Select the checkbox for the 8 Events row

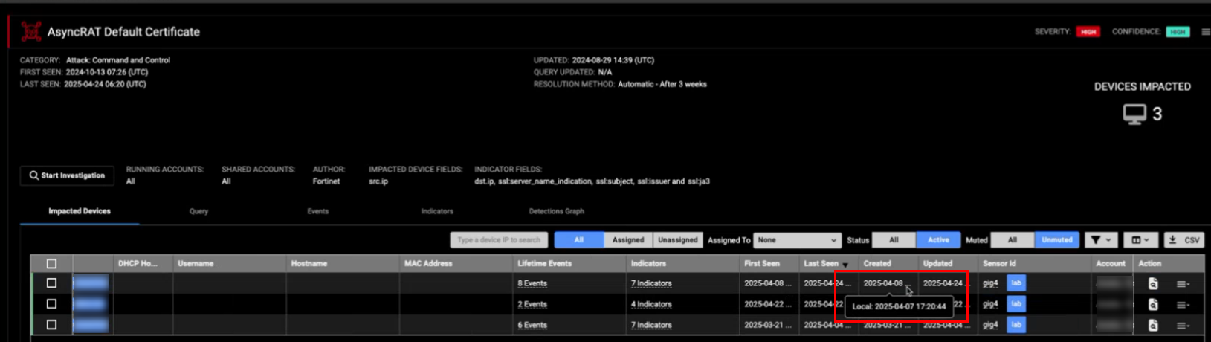(51, 283)
